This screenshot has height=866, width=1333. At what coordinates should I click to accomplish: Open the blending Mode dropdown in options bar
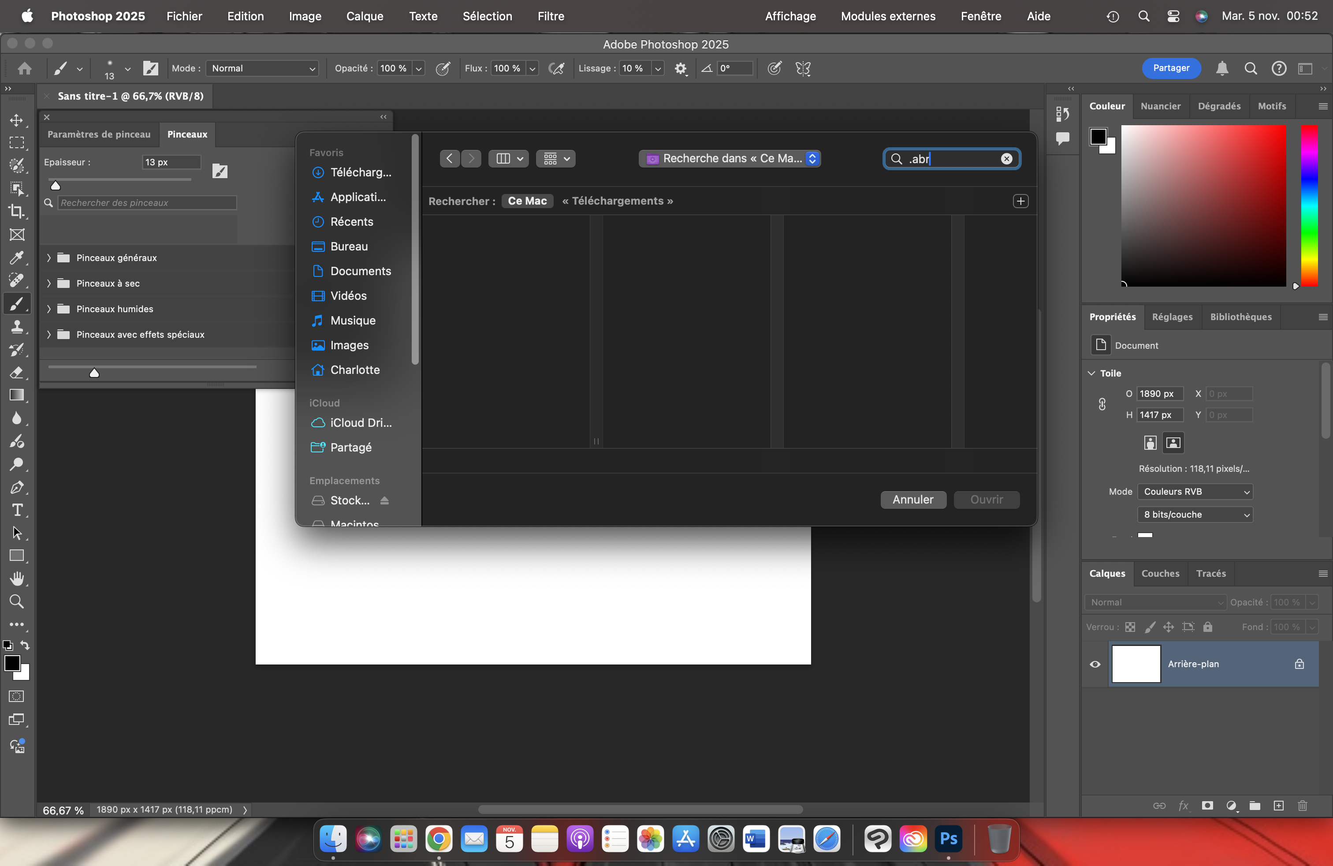tap(262, 68)
